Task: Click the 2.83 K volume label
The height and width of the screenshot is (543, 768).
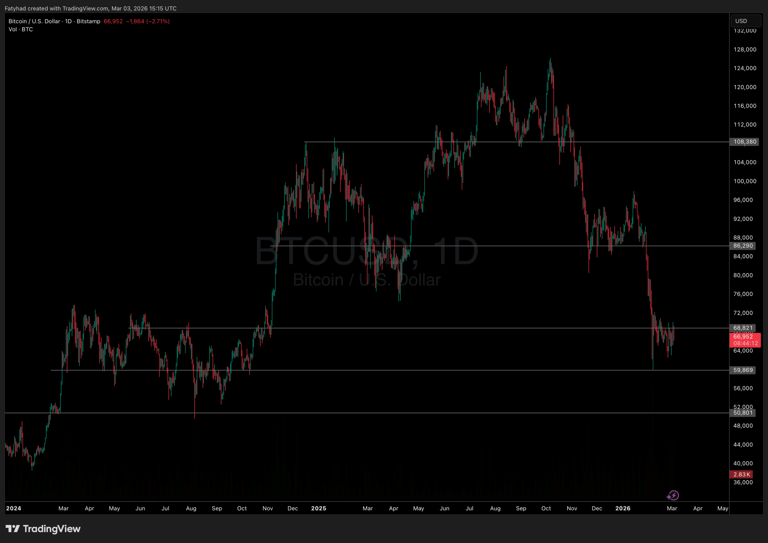Action: [742, 474]
